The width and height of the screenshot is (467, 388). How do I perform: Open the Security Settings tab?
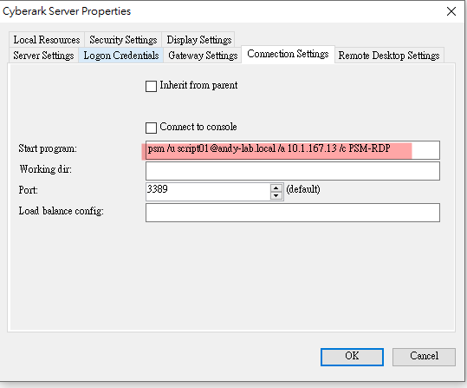123,40
